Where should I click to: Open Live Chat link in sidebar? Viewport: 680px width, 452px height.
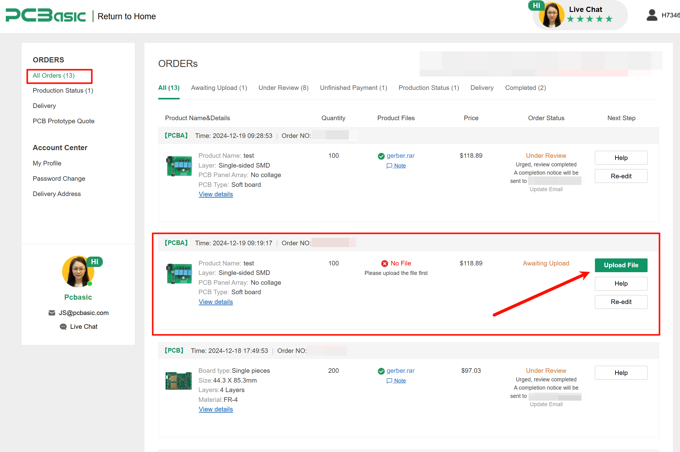[x=84, y=327]
